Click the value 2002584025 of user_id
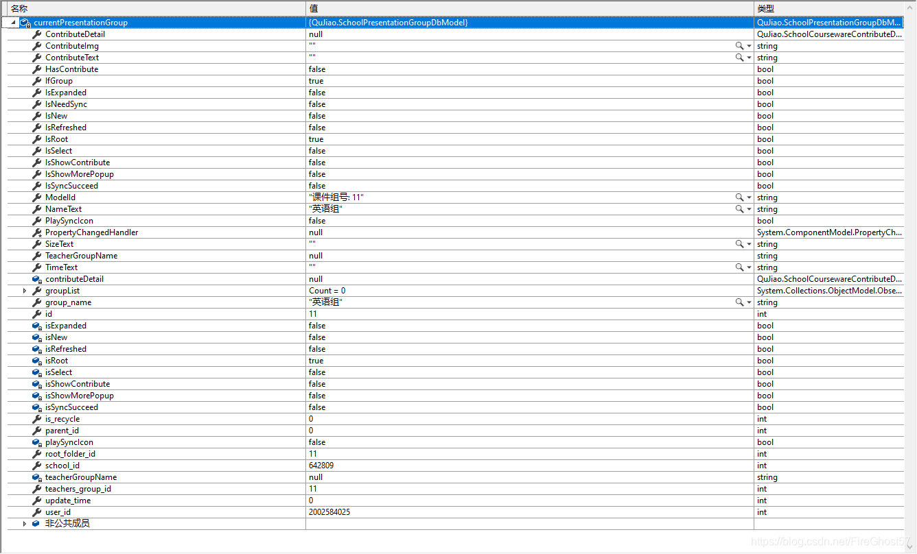This screenshot has width=917, height=554. tap(329, 512)
